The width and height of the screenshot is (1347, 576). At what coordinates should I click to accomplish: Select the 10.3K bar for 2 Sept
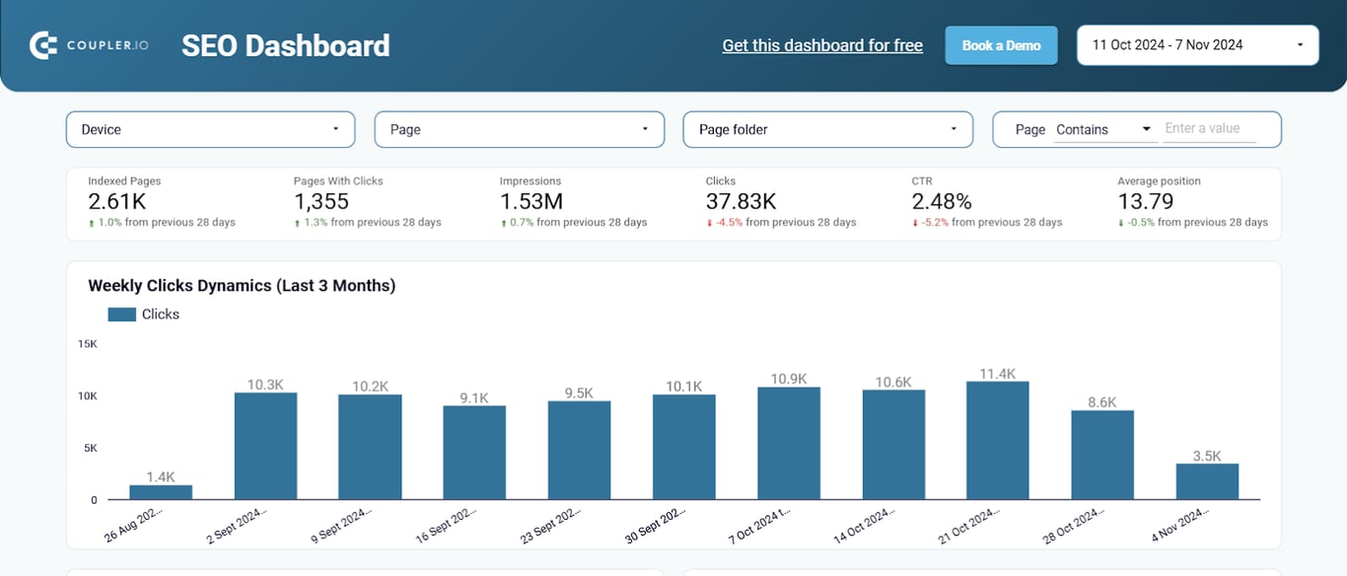coord(265,446)
